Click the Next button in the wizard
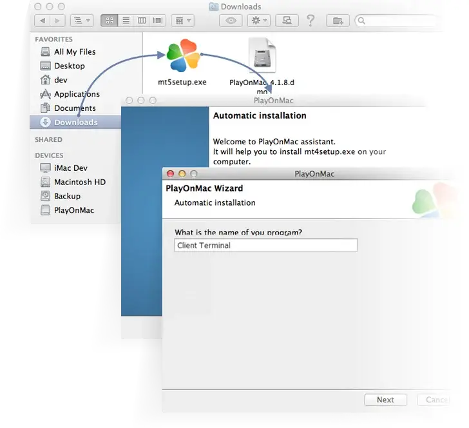 click(385, 400)
